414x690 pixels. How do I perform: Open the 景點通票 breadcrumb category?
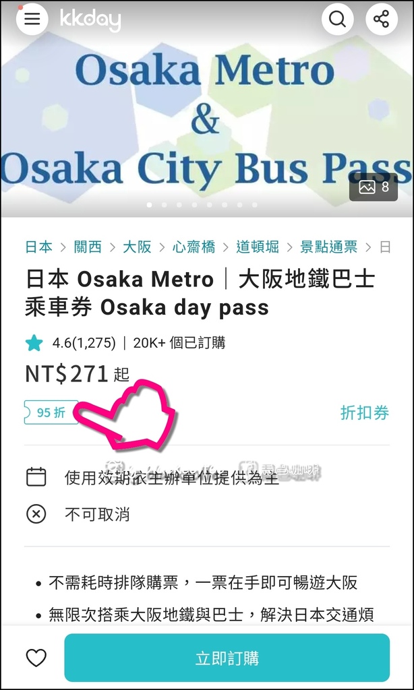pyautogui.click(x=328, y=247)
